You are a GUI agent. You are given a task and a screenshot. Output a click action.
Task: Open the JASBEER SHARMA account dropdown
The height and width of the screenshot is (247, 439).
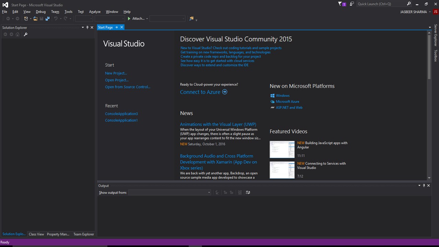click(430, 12)
